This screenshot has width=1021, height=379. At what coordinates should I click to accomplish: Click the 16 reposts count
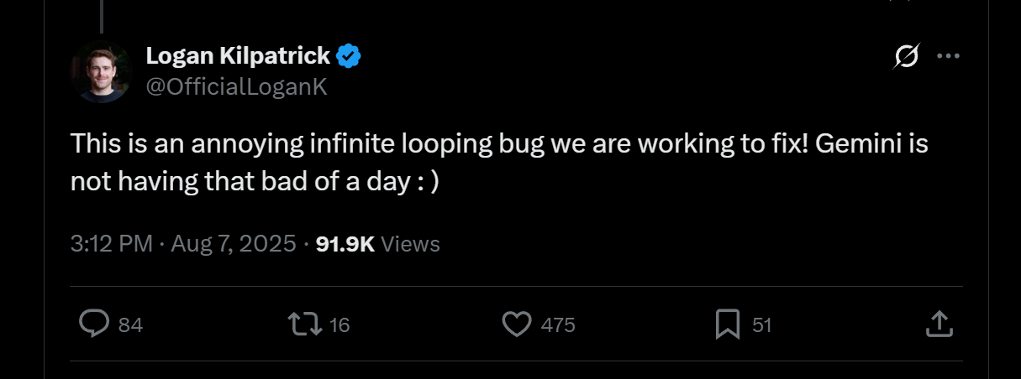[x=339, y=324]
